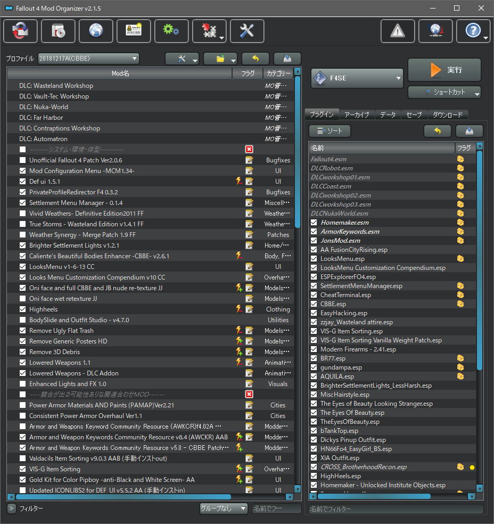The image size is (494, 524).
Task: Switch to the セーブ tab
Action: [414, 115]
